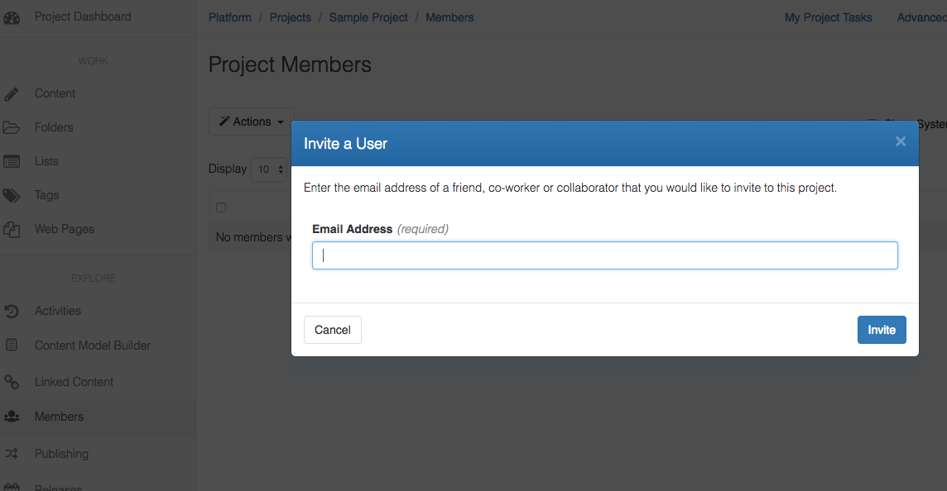Open the Display count selector
The image size is (947, 491).
268,169
